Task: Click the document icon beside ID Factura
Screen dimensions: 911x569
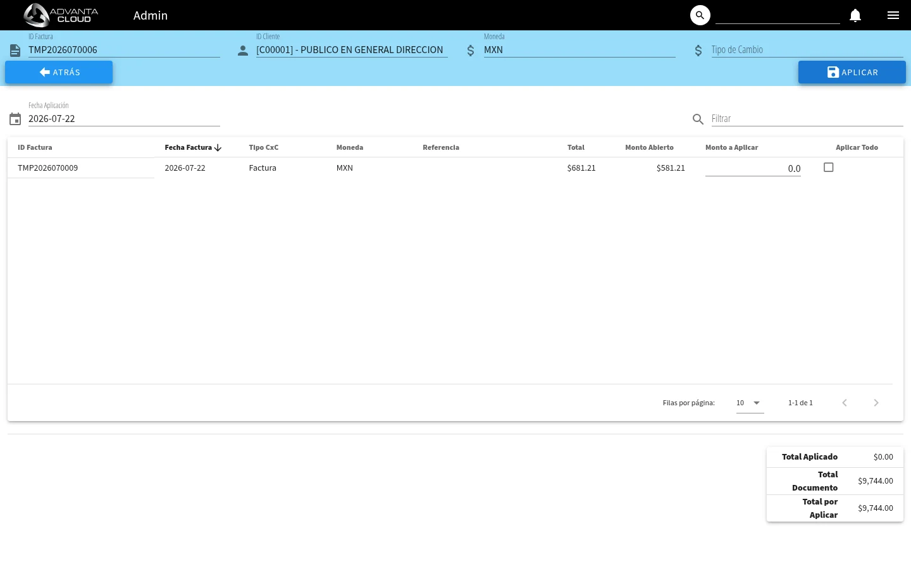Action: pos(15,51)
